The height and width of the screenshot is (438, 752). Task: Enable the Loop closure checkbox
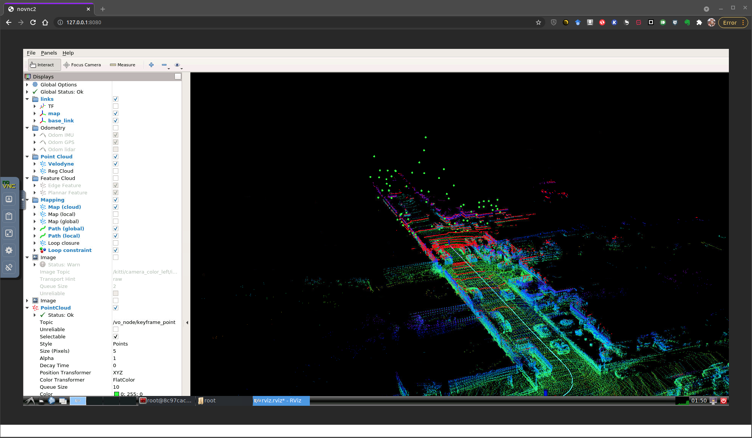[x=116, y=243]
